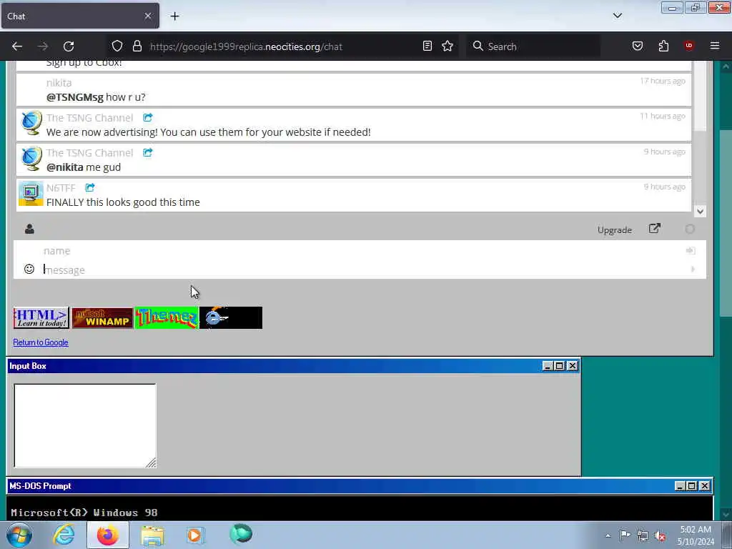732x549 pixels.
Task: Click the Upgrade link
Action: point(614,229)
